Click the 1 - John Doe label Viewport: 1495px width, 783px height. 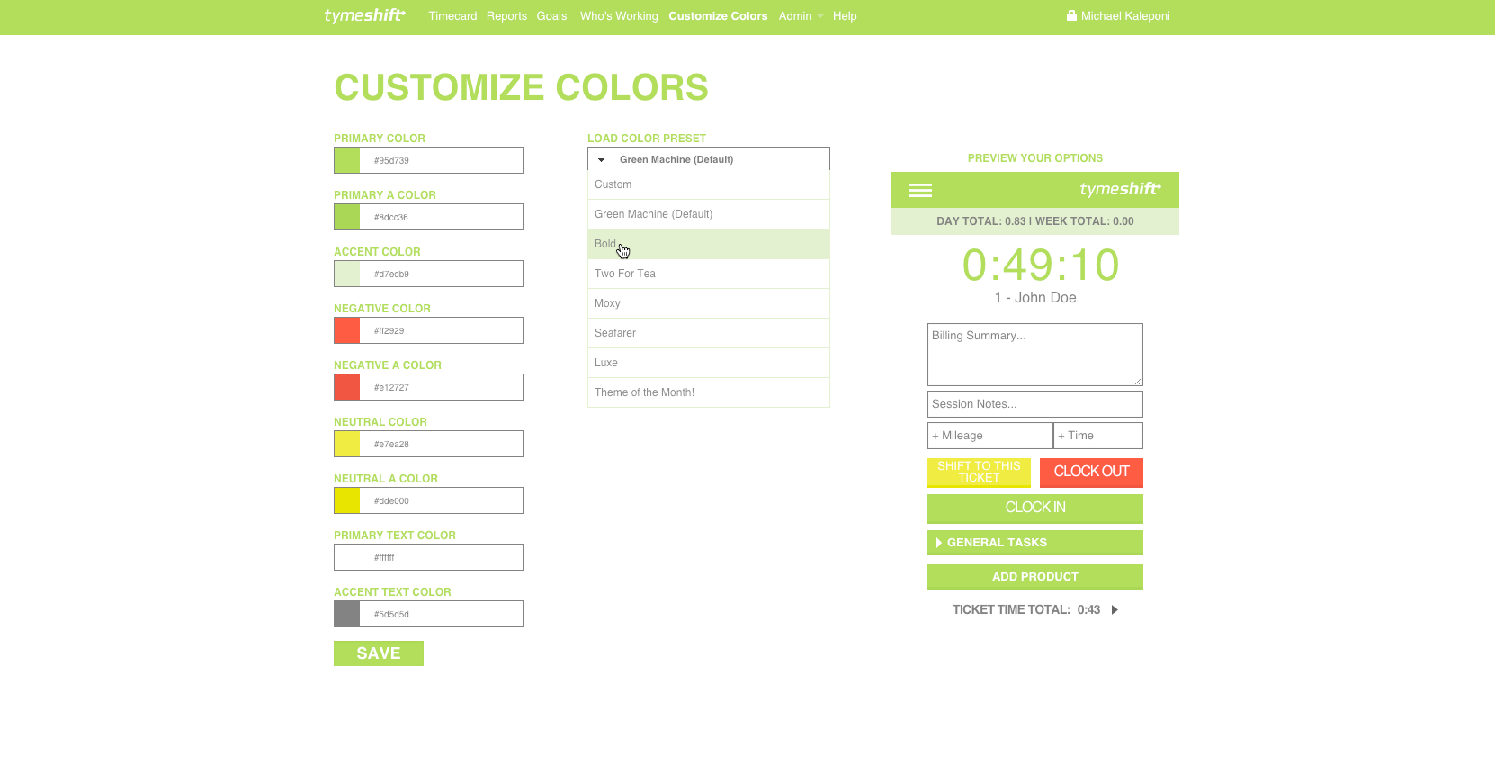point(1035,298)
